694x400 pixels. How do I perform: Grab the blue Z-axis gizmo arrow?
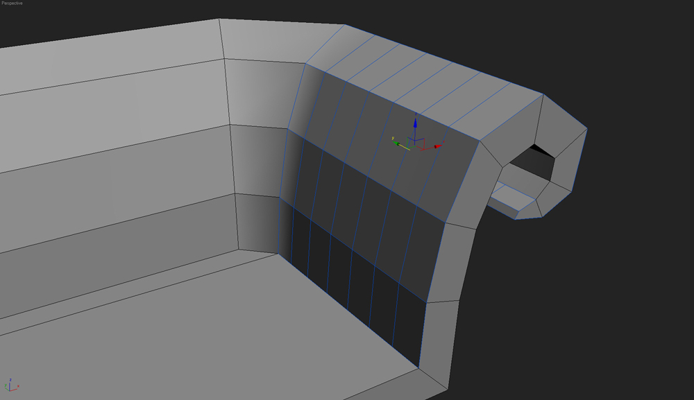point(415,123)
